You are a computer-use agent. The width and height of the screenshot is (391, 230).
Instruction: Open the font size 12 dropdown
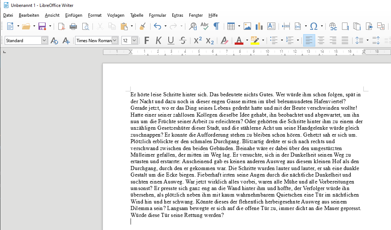[134, 40]
